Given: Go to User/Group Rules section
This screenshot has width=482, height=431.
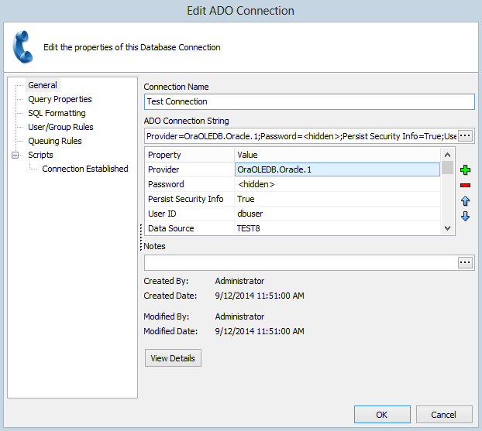Looking at the screenshot, I should pos(60,127).
